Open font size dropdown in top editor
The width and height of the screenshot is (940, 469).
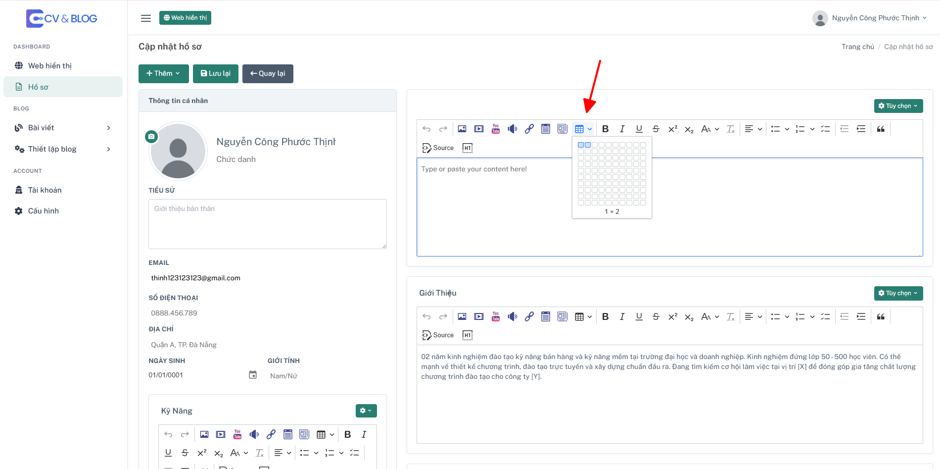coord(710,129)
